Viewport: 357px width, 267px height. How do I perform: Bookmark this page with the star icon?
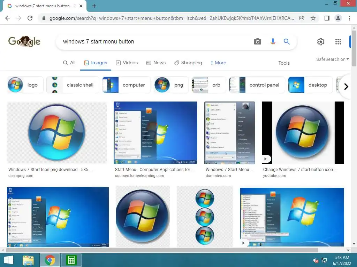[313, 18]
